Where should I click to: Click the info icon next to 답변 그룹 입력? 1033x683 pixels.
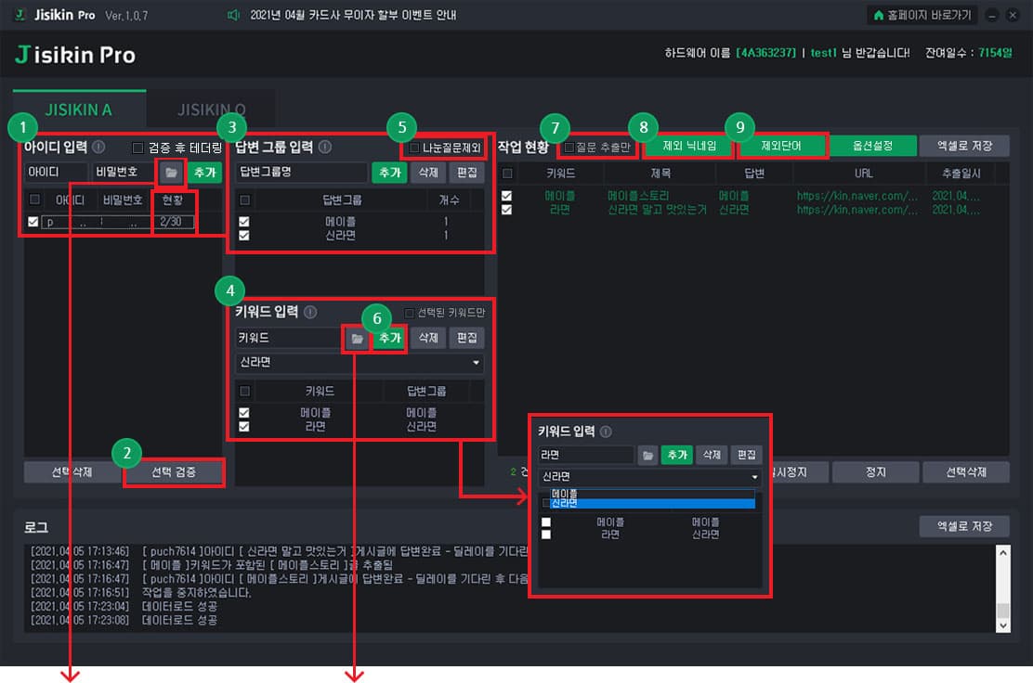(325, 147)
